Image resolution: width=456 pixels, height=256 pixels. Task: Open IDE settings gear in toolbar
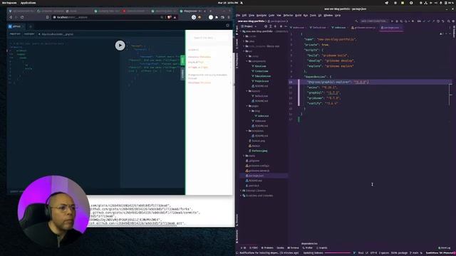point(453,21)
